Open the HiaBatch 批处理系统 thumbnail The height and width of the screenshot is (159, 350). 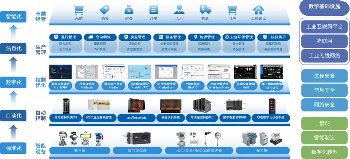[87, 72]
